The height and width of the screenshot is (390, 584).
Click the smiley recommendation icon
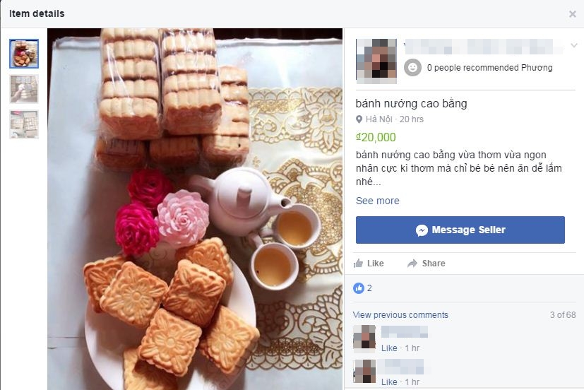(x=412, y=67)
